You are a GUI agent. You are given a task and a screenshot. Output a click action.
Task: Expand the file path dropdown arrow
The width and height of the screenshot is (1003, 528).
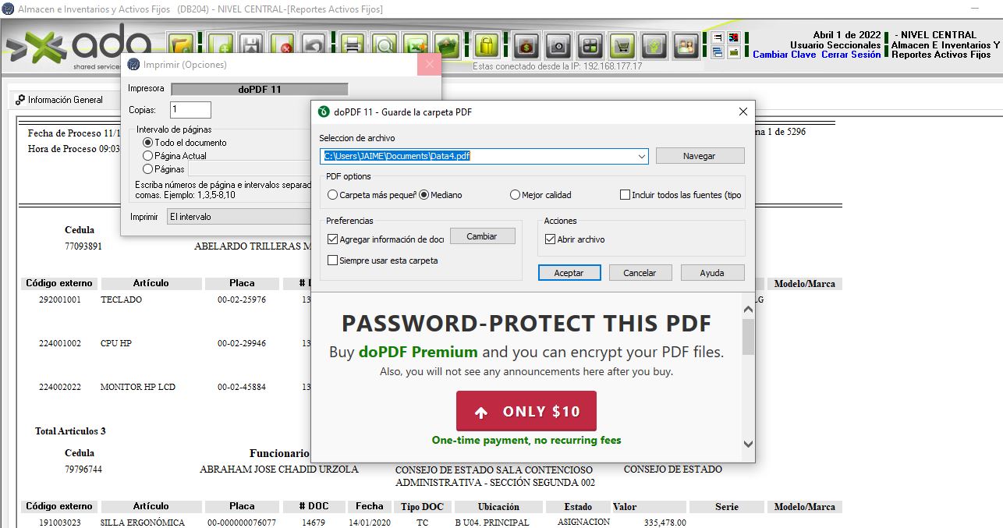[642, 156]
